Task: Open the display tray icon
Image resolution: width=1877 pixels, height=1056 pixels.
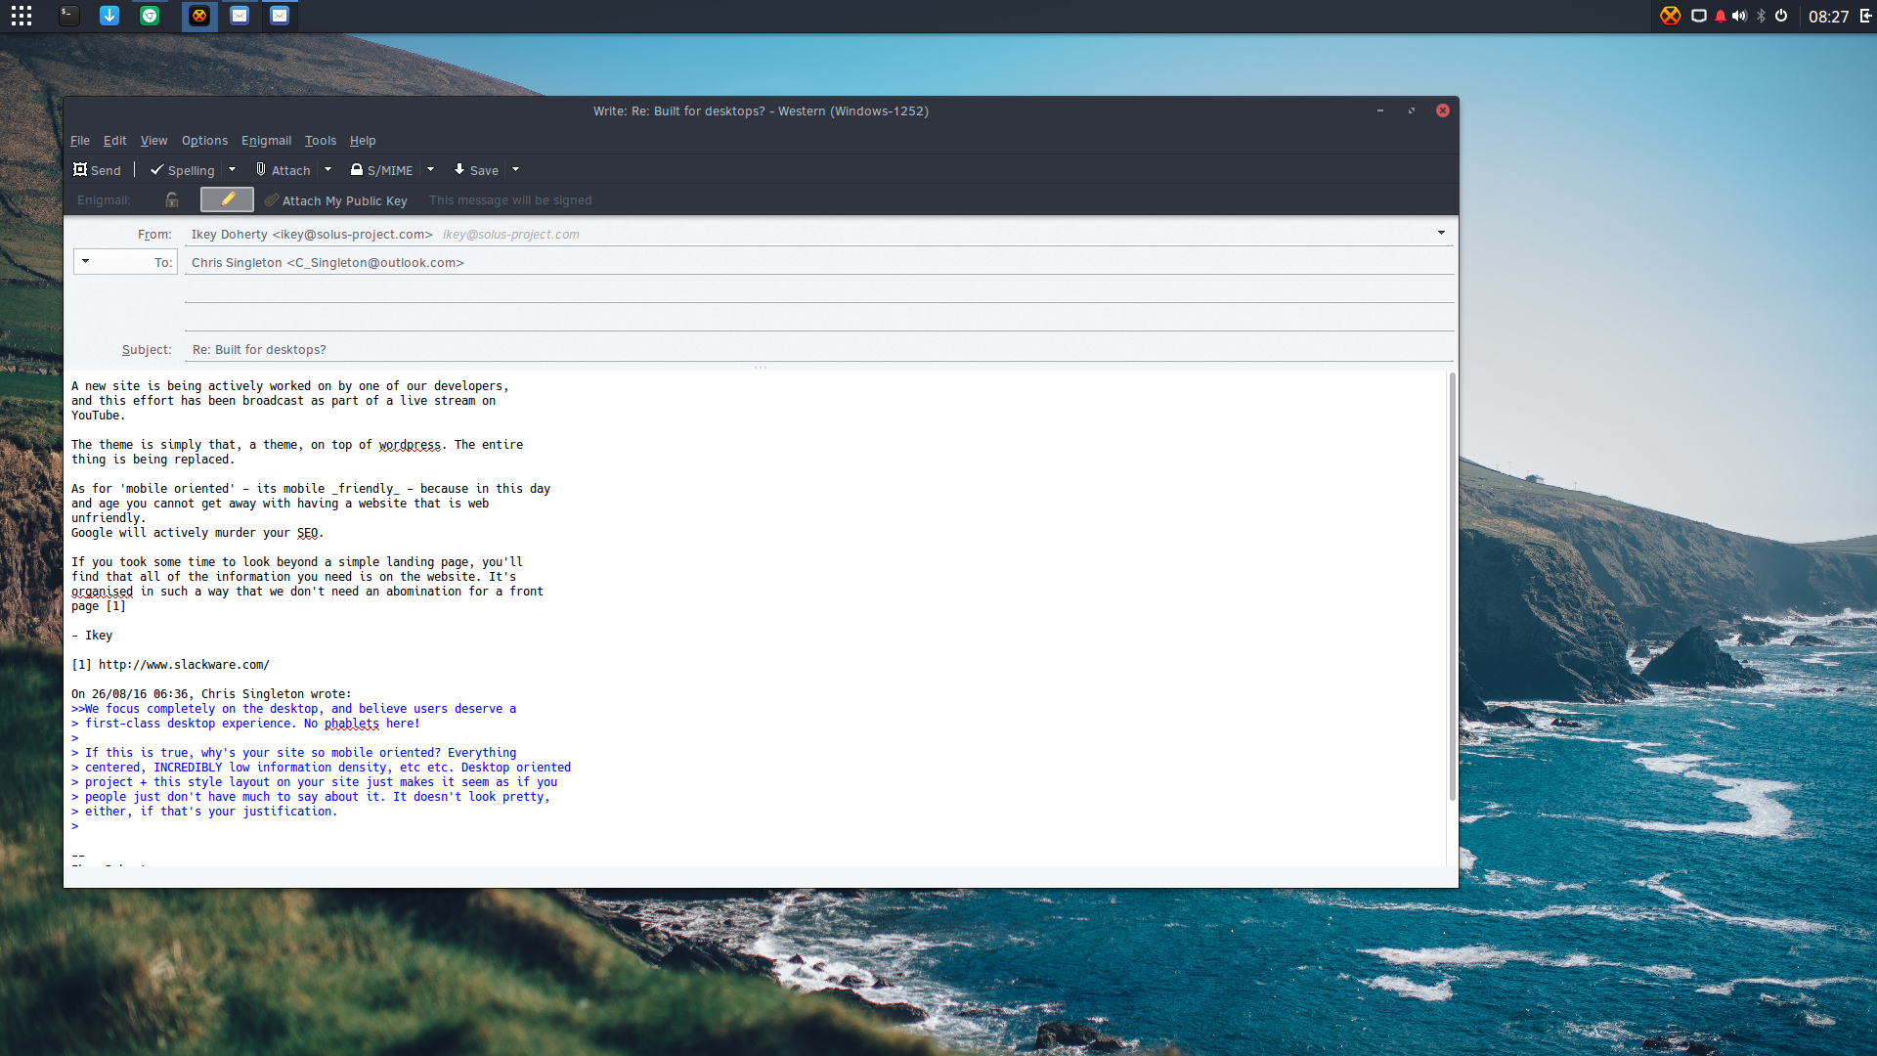Action: [x=1699, y=16]
